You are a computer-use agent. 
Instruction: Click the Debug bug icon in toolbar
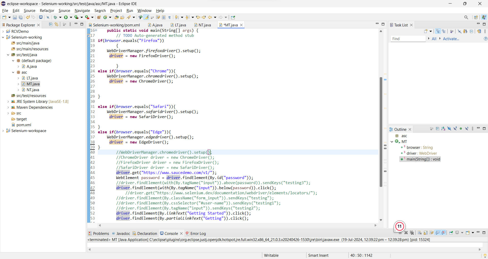pyautogui.click(x=55, y=17)
